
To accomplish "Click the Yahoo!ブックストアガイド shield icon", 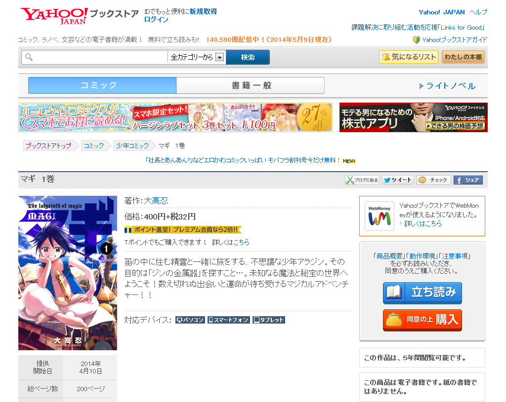I will [x=416, y=39].
